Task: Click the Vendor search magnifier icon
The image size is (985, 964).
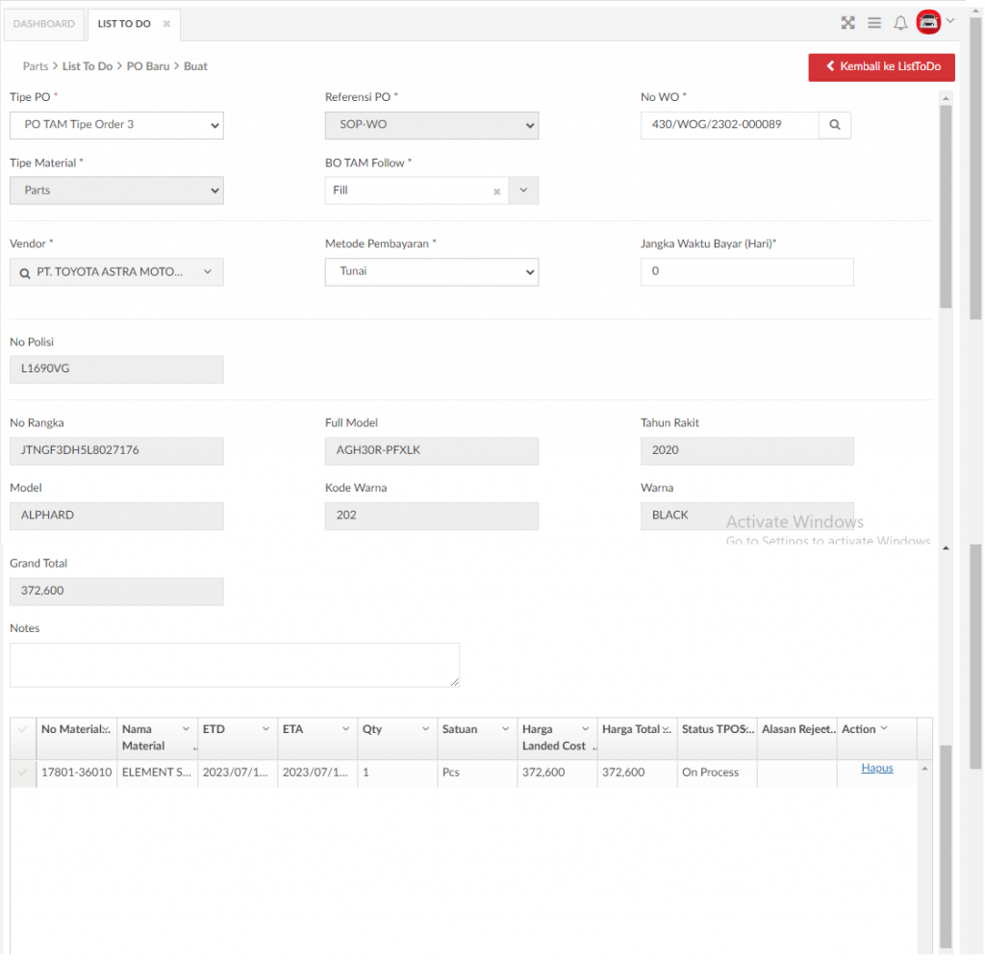Action: click(x=24, y=273)
